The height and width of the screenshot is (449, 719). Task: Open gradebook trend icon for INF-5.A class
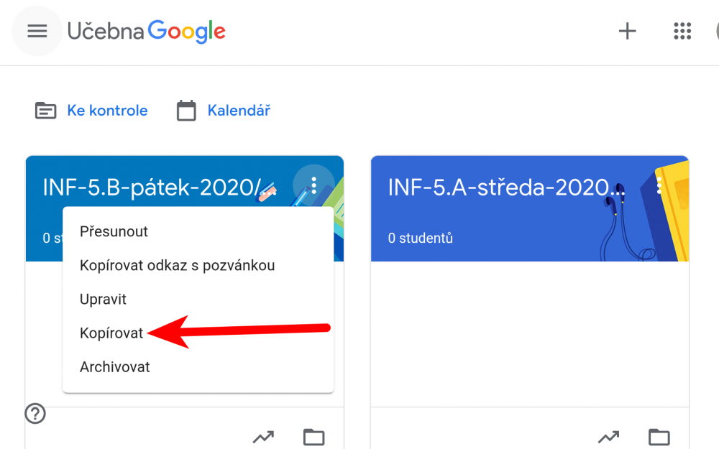point(609,437)
